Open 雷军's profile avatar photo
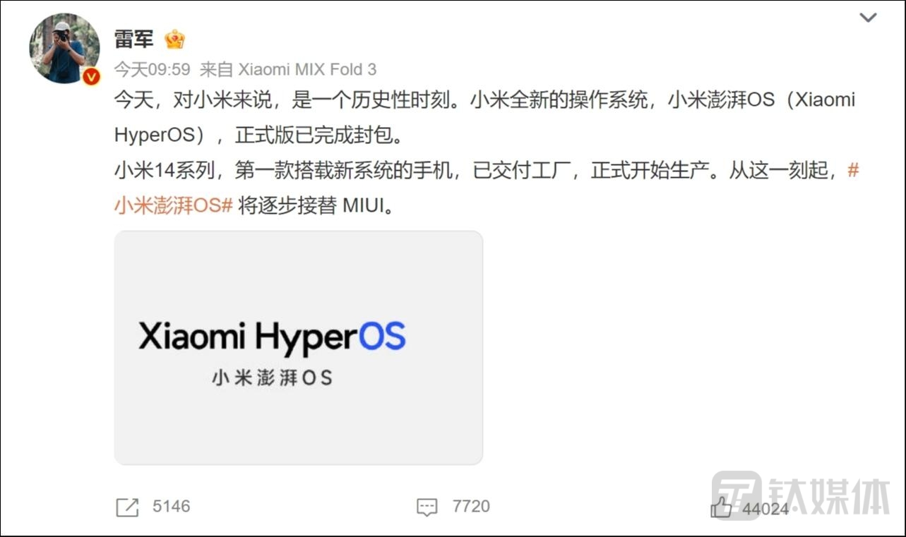Image resolution: width=906 pixels, height=537 pixels. pos(64,48)
